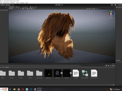Switch to the Asset Store tab

[33, 7]
